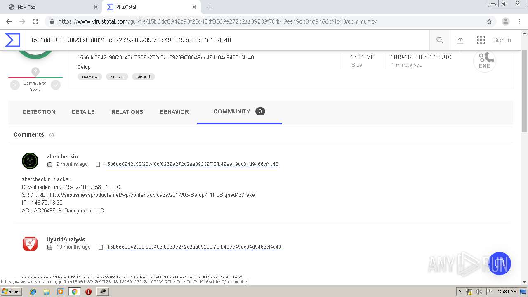The width and height of the screenshot is (528, 297).
Task: Focus the hash search input field
Action: [227, 40]
